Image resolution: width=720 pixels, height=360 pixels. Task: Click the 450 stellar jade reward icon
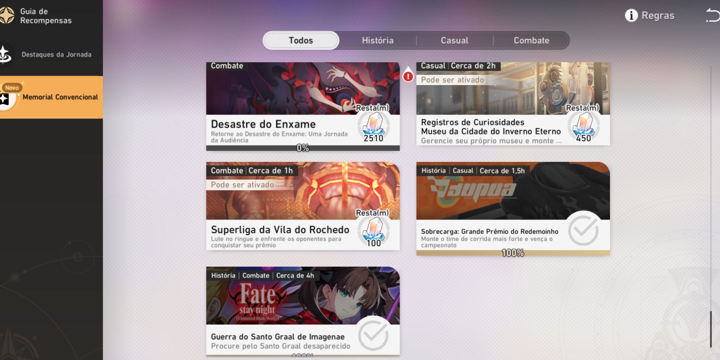[583, 124]
